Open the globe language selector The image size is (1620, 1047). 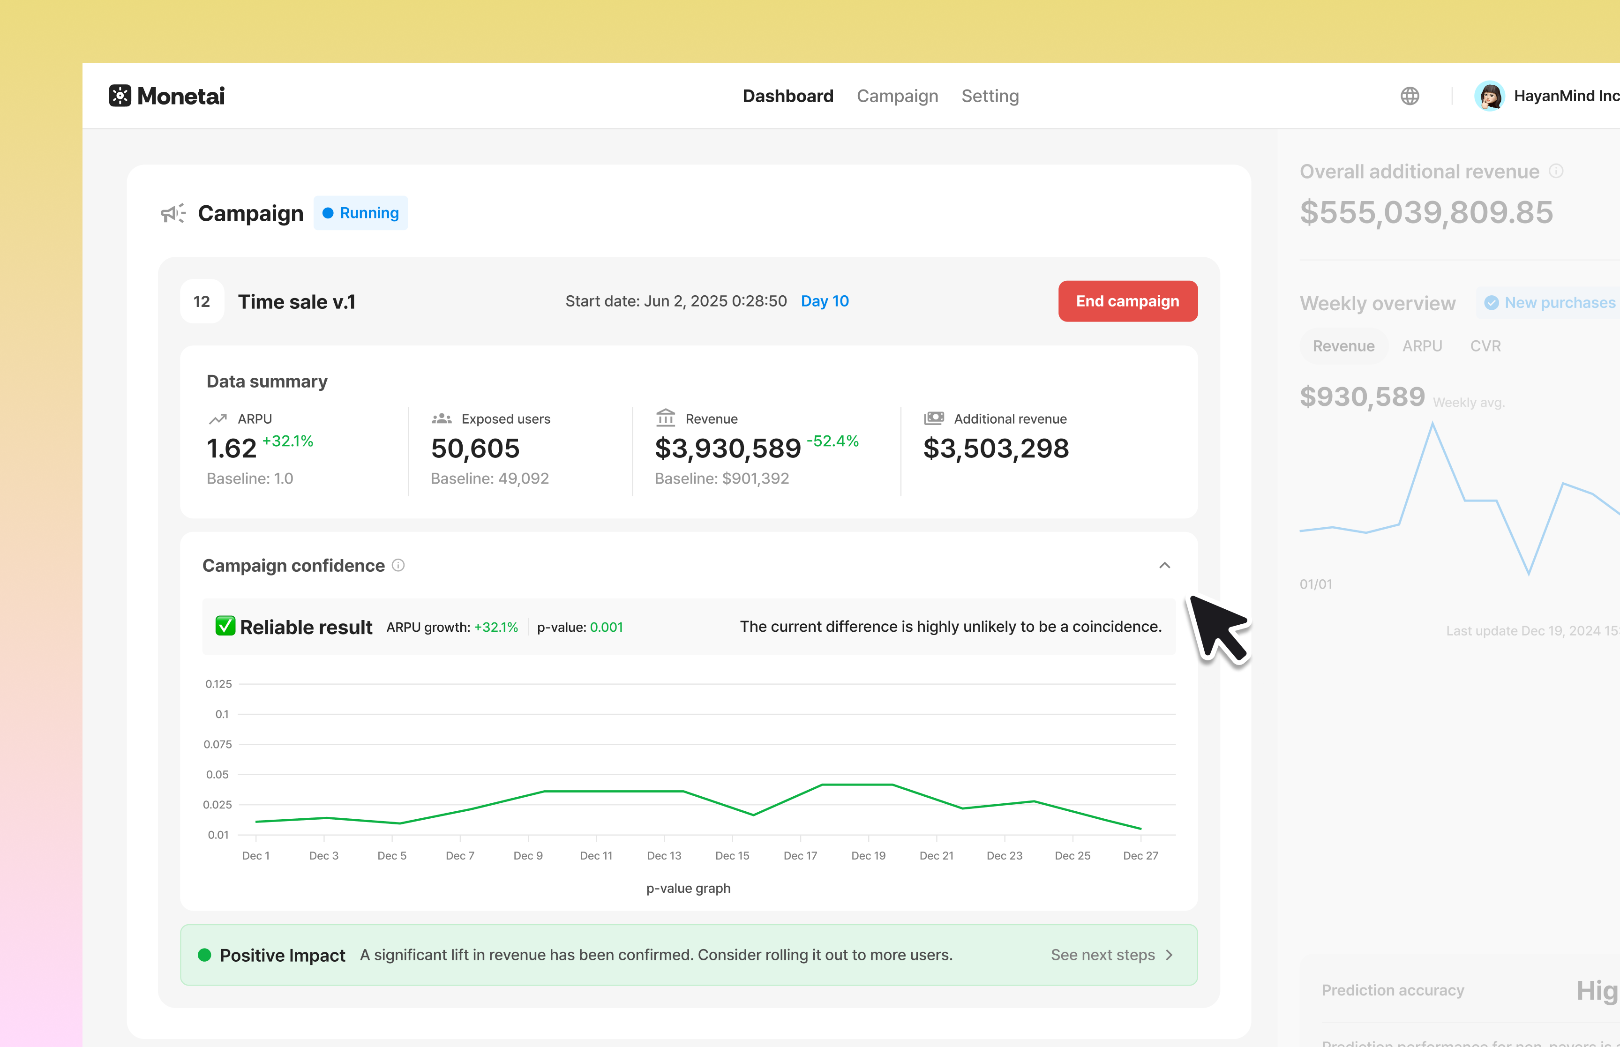1409,96
